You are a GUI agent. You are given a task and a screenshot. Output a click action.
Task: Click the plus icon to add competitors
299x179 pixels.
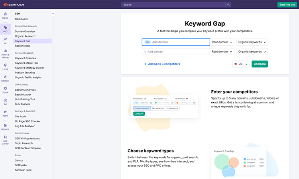145,64
